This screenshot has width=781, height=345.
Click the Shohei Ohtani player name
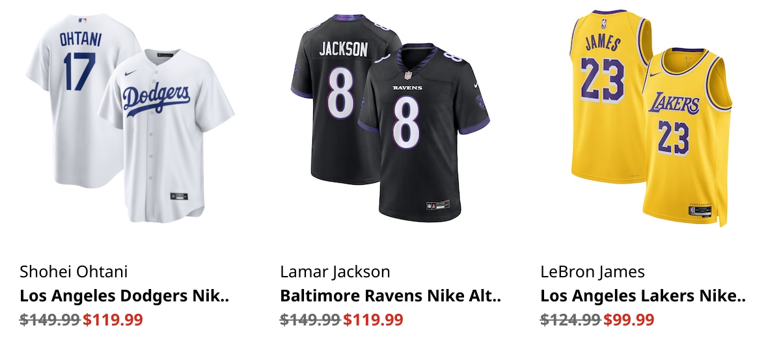[74, 271]
